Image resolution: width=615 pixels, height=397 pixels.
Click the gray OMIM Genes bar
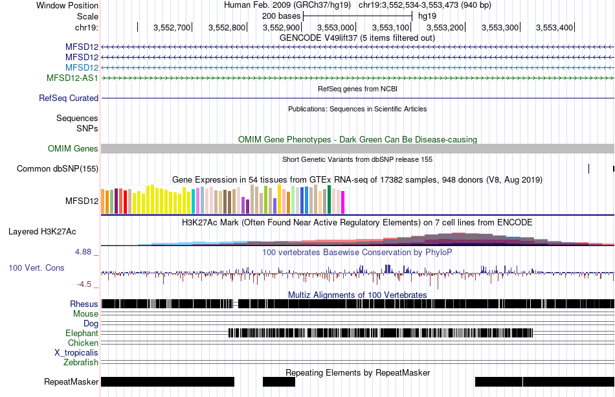click(x=357, y=149)
